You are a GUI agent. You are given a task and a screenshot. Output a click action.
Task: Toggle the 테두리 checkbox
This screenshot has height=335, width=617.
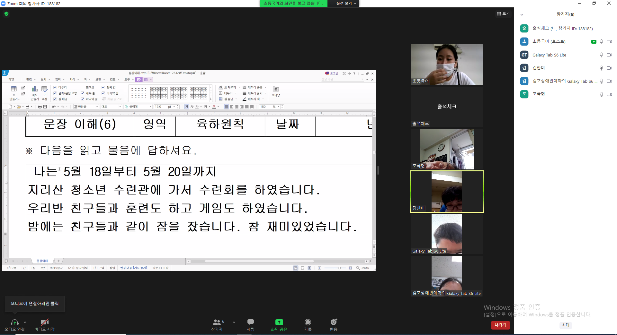[x=55, y=87]
